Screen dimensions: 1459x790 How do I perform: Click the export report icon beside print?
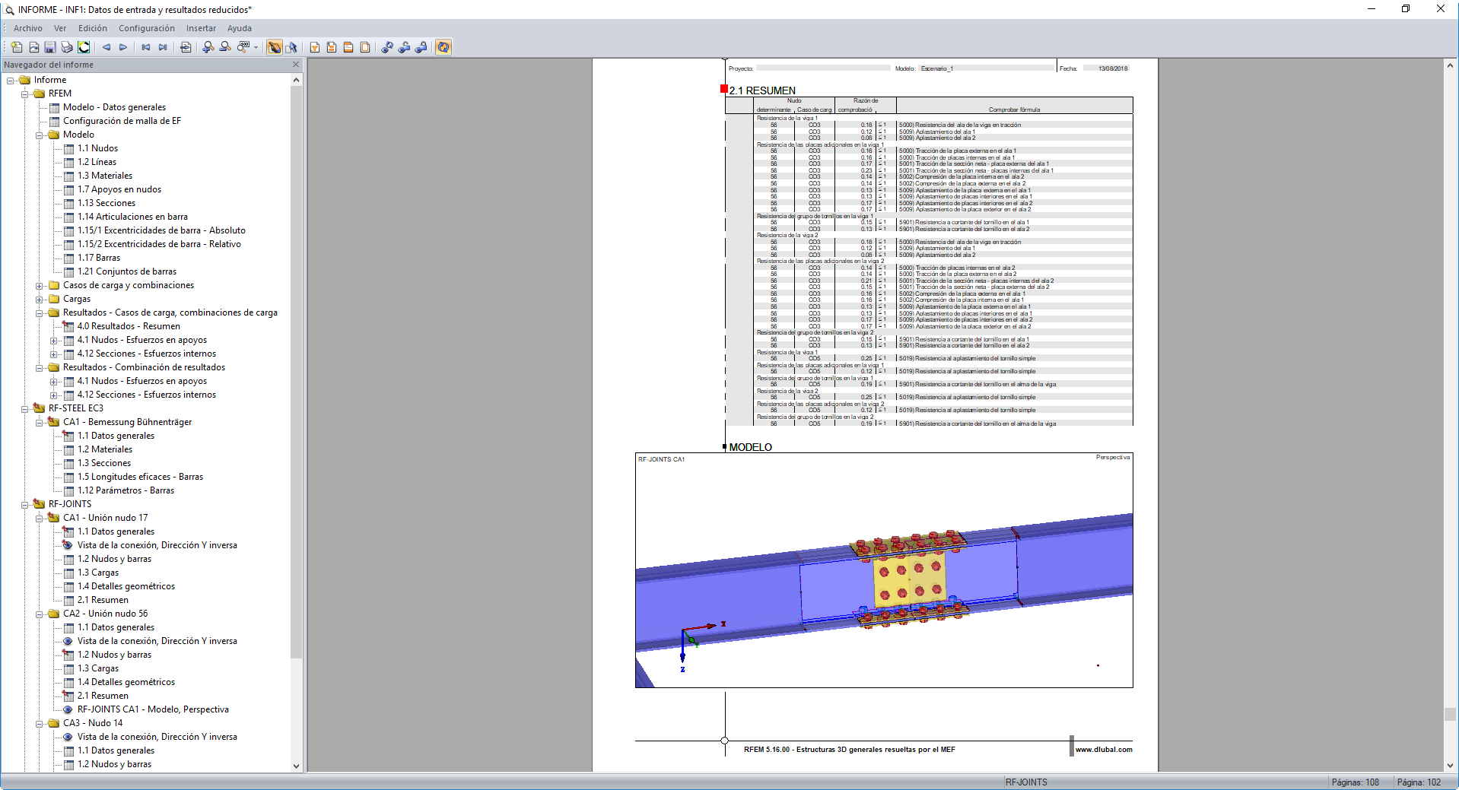pos(84,47)
